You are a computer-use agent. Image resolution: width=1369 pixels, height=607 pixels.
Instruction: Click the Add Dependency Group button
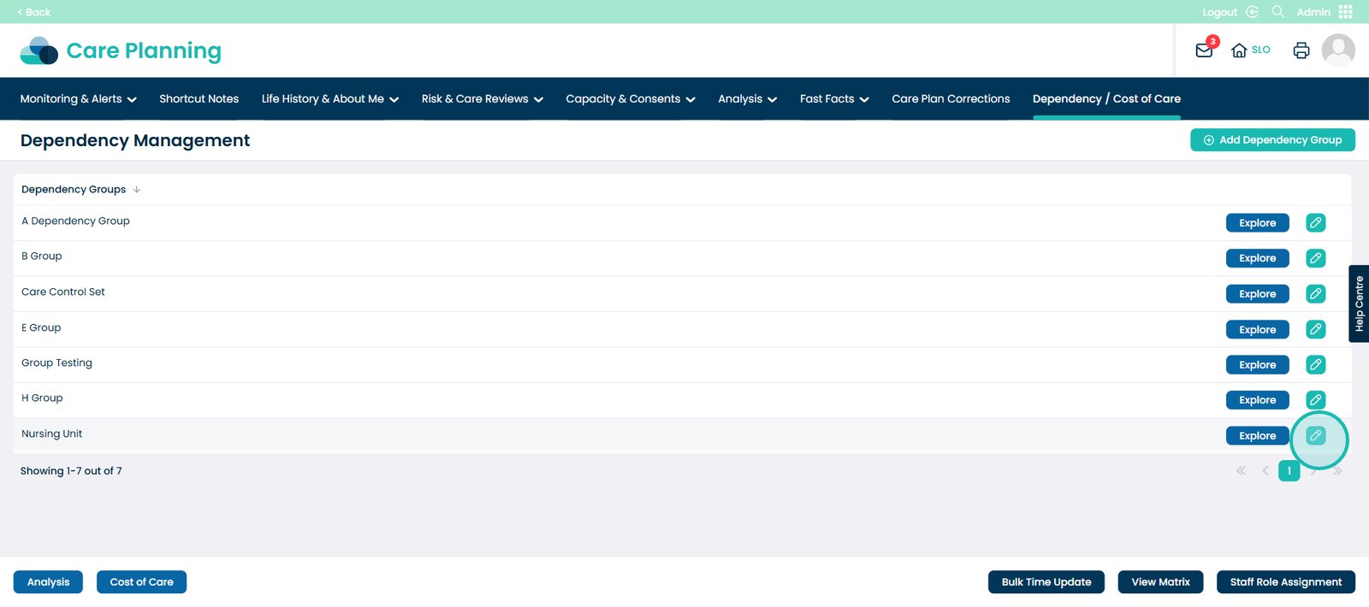1271,140
